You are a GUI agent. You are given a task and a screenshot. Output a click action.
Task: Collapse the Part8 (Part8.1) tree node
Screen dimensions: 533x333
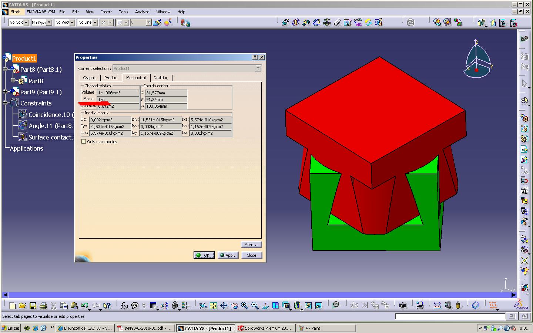tap(5, 69)
